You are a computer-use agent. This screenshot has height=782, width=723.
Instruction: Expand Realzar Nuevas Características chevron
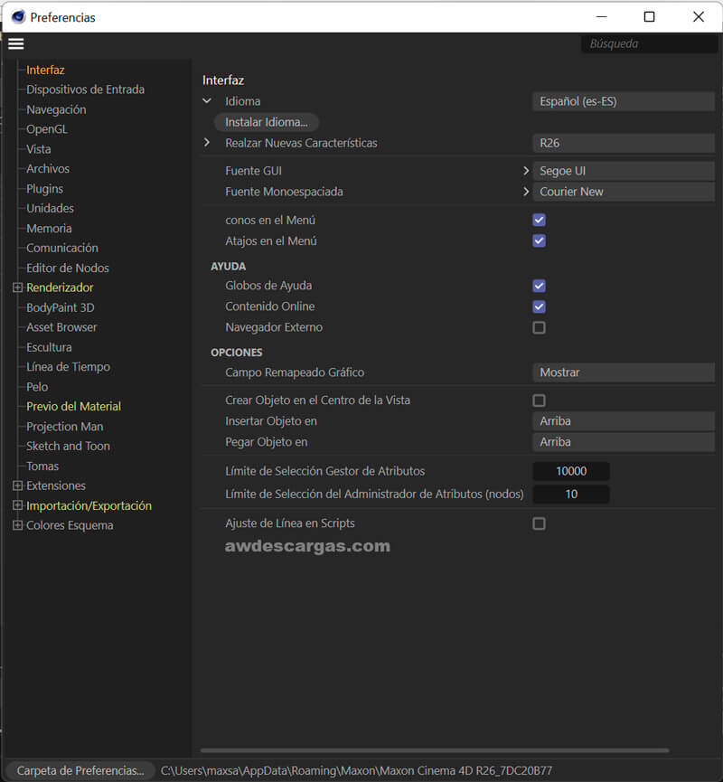pyautogui.click(x=207, y=143)
